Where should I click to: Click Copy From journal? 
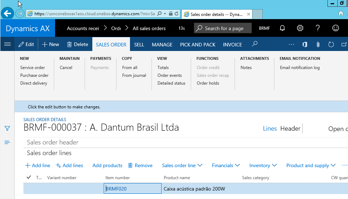134,75
